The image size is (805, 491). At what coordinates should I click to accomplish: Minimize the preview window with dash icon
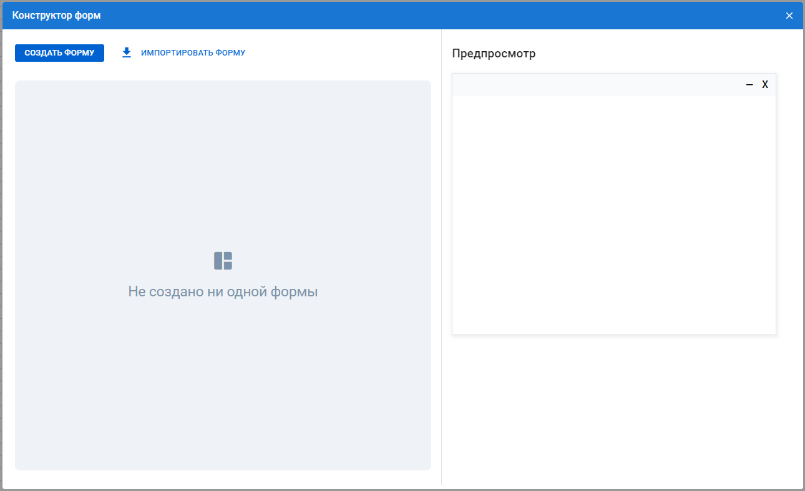(x=749, y=84)
